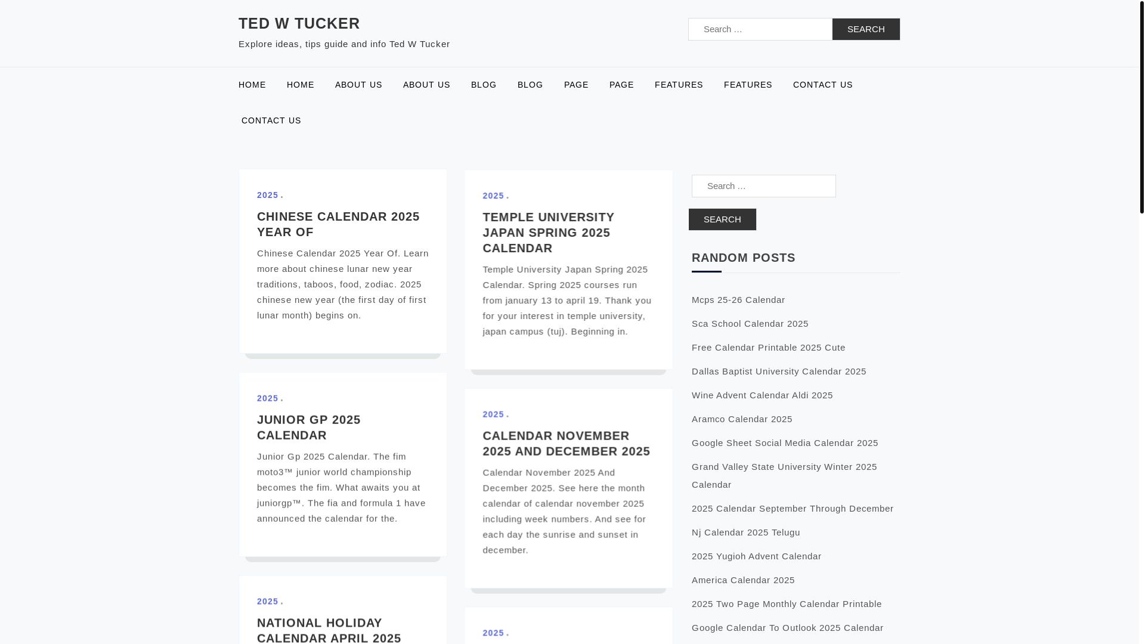Click the 2025 category above the Calendar November post
Viewport: 1145px width, 644px height.
click(x=493, y=414)
